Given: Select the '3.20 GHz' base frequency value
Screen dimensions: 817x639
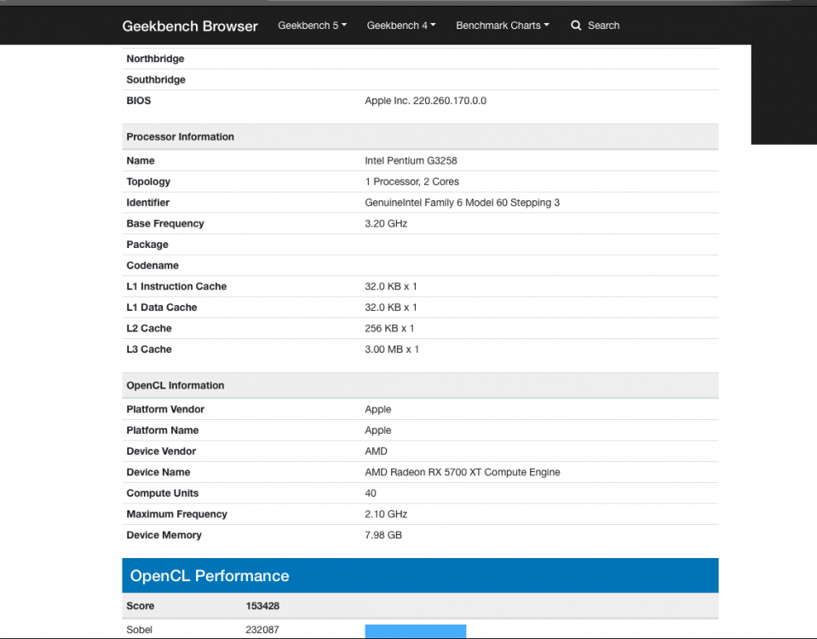Looking at the screenshot, I should (x=386, y=223).
